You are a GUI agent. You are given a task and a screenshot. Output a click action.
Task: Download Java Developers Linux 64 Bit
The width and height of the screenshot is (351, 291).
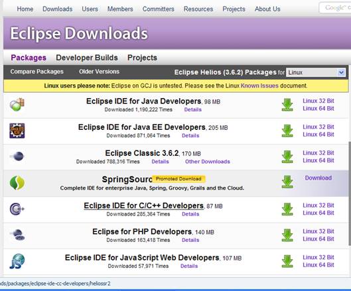318,109
